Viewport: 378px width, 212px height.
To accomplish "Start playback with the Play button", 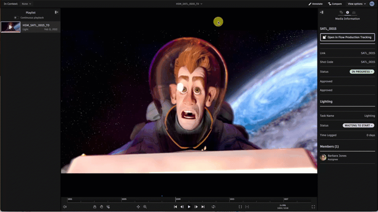I will (189, 207).
